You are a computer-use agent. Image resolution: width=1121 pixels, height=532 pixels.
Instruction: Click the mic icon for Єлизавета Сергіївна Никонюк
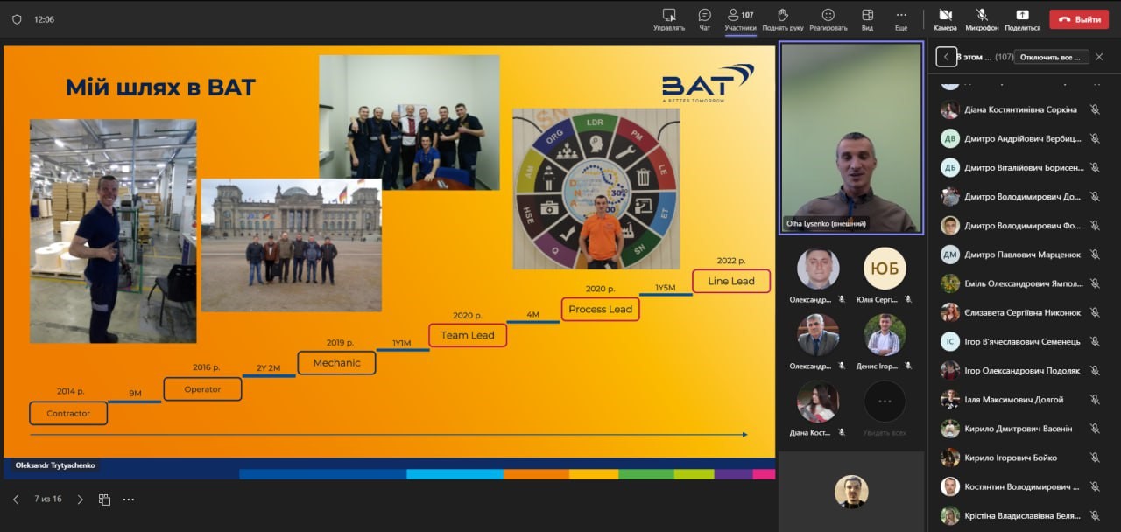(1095, 312)
